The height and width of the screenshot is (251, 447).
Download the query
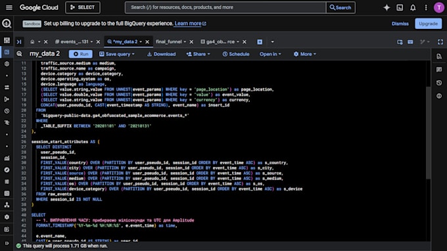tap(161, 54)
